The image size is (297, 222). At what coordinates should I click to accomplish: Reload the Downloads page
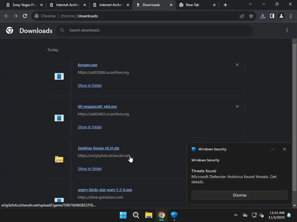(x=25, y=16)
